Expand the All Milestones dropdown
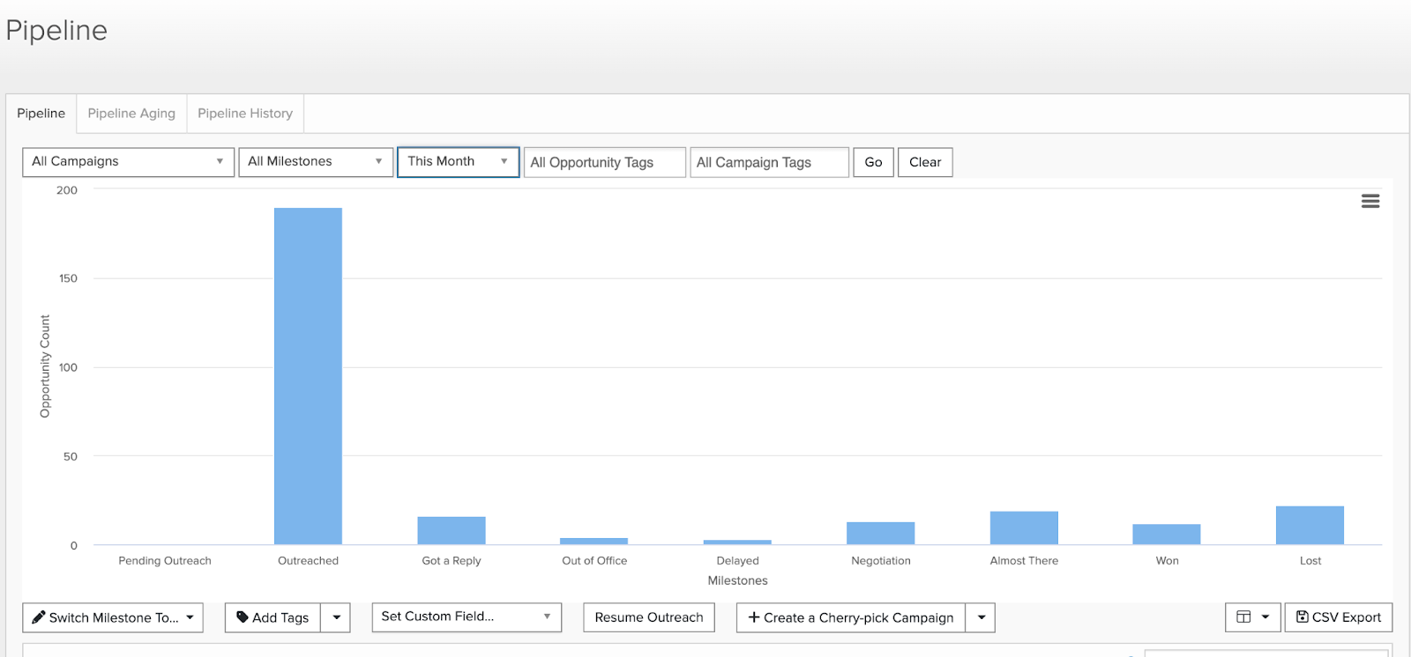Image resolution: width=1411 pixels, height=657 pixels. [x=316, y=162]
